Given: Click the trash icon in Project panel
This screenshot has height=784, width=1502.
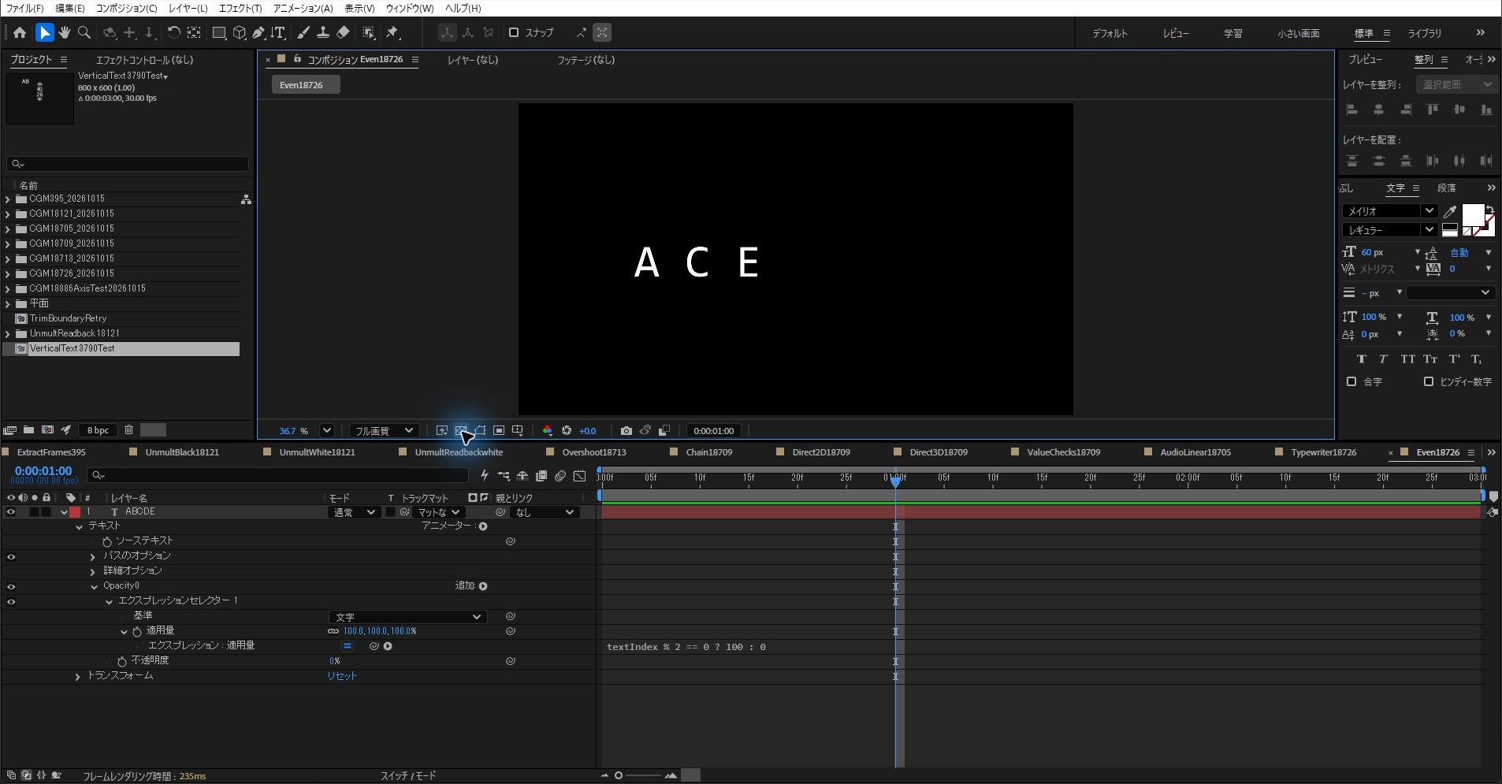Looking at the screenshot, I should [x=128, y=429].
